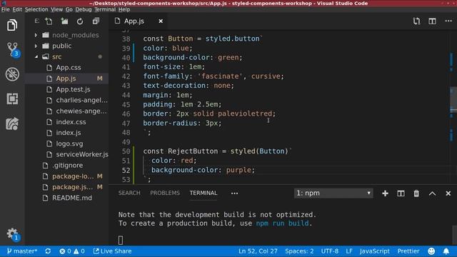Click the editor minimap scrollbar
The image size is (457, 257).
pos(453,99)
